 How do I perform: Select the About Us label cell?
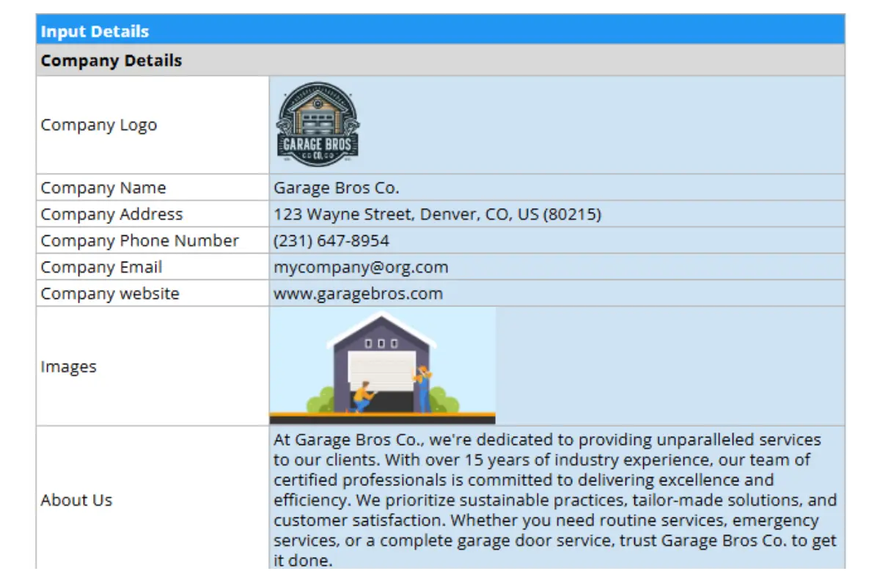coord(76,500)
